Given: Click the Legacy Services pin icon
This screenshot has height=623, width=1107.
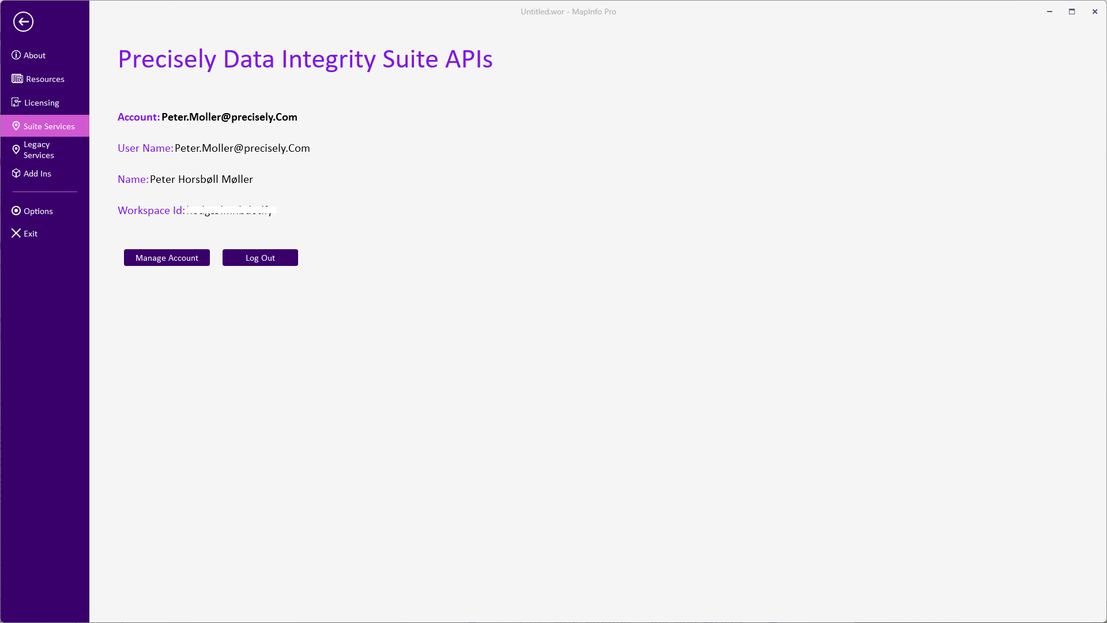Looking at the screenshot, I should 16,150.
